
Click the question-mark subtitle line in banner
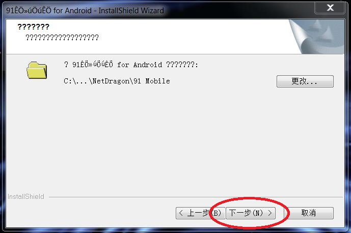pos(62,37)
